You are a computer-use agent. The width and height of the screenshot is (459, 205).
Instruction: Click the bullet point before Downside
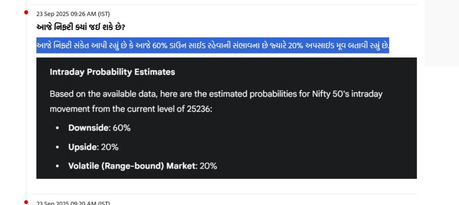tap(57, 128)
